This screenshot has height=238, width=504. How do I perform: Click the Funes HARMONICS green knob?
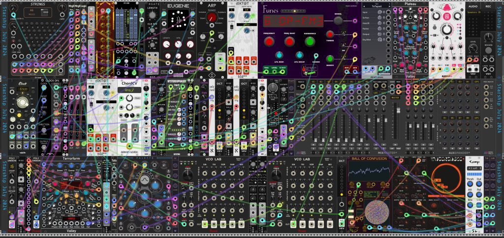pyautogui.click(x=310, y=41)
